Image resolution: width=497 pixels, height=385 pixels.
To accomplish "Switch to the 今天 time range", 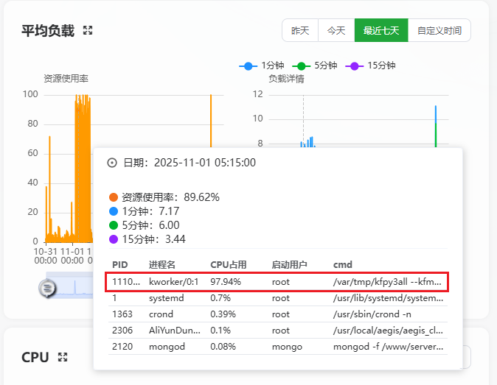I will point(336,30).
